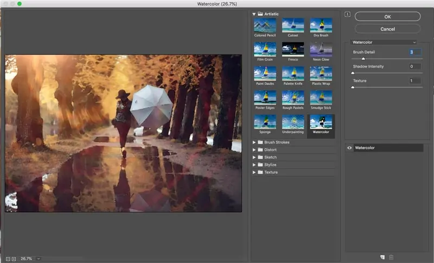Image resolution: width=434 pixels, height=263 pixels.
Task: Click the delete effect layer trash icon
Action: tap(391, 257)
